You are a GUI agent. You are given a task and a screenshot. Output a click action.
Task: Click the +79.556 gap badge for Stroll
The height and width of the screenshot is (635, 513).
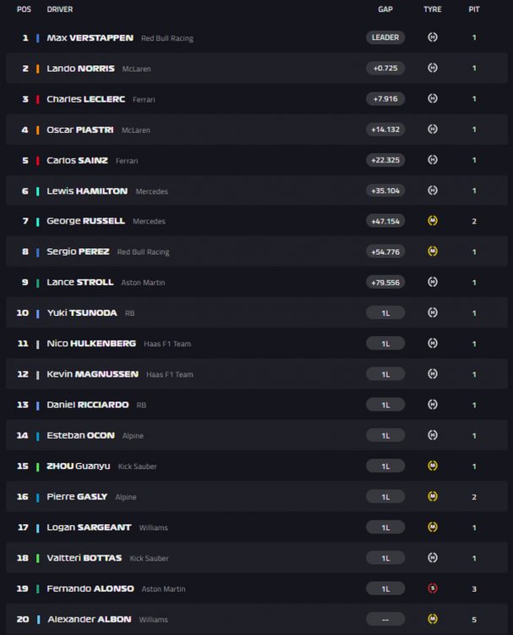pyautogui.click(x=385, y=282)
